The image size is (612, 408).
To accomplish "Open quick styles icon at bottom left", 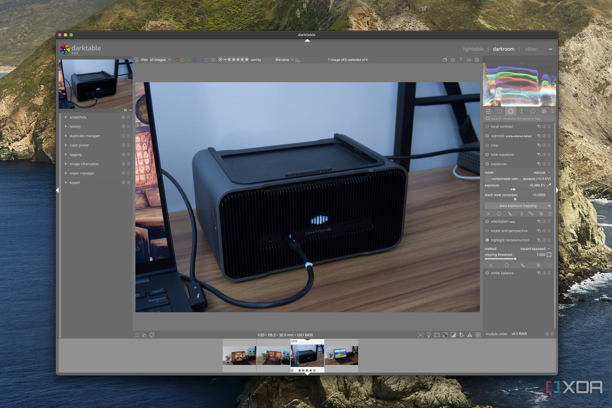I will click(144, 335).
